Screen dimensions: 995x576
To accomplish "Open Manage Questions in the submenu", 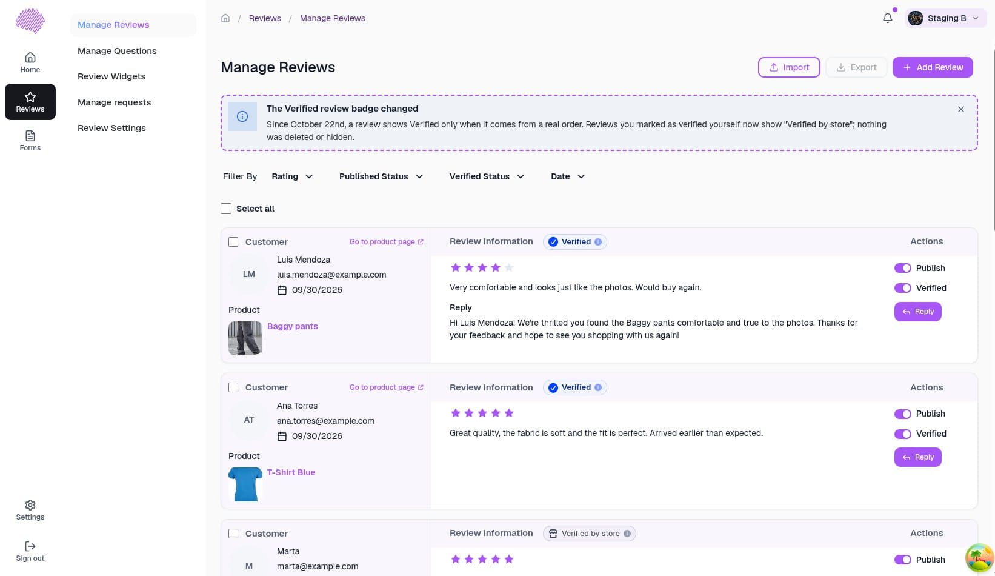I will pyautogui.click(x=117, y=51).
